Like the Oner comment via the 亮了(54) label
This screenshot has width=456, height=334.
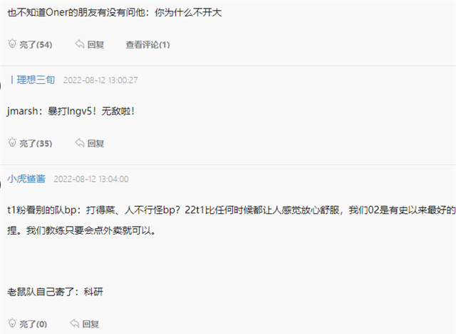(x=36, y=45)
